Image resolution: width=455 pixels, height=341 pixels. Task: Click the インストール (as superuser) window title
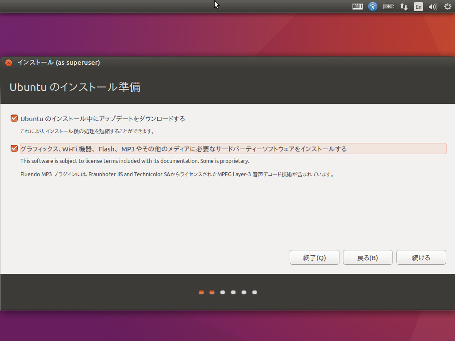[59, 63]
